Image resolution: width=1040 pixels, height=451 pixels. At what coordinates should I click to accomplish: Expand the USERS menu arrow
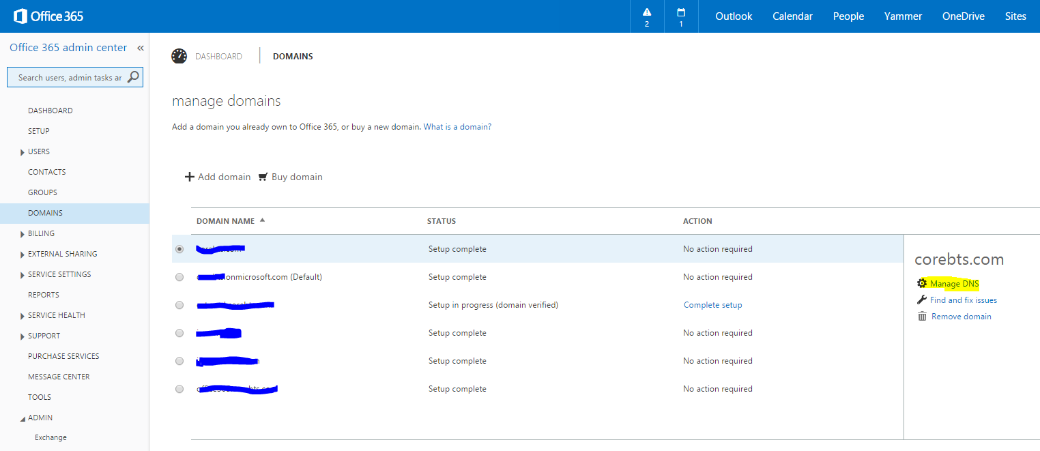23,152
